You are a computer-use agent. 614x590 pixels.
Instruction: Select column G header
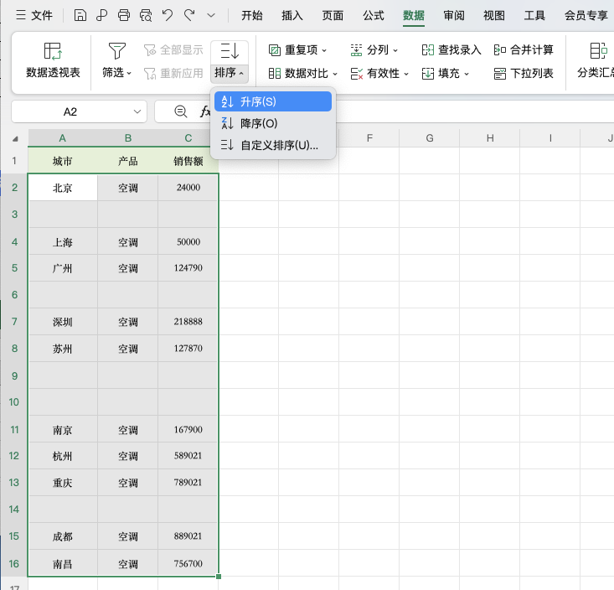[430, 138]
